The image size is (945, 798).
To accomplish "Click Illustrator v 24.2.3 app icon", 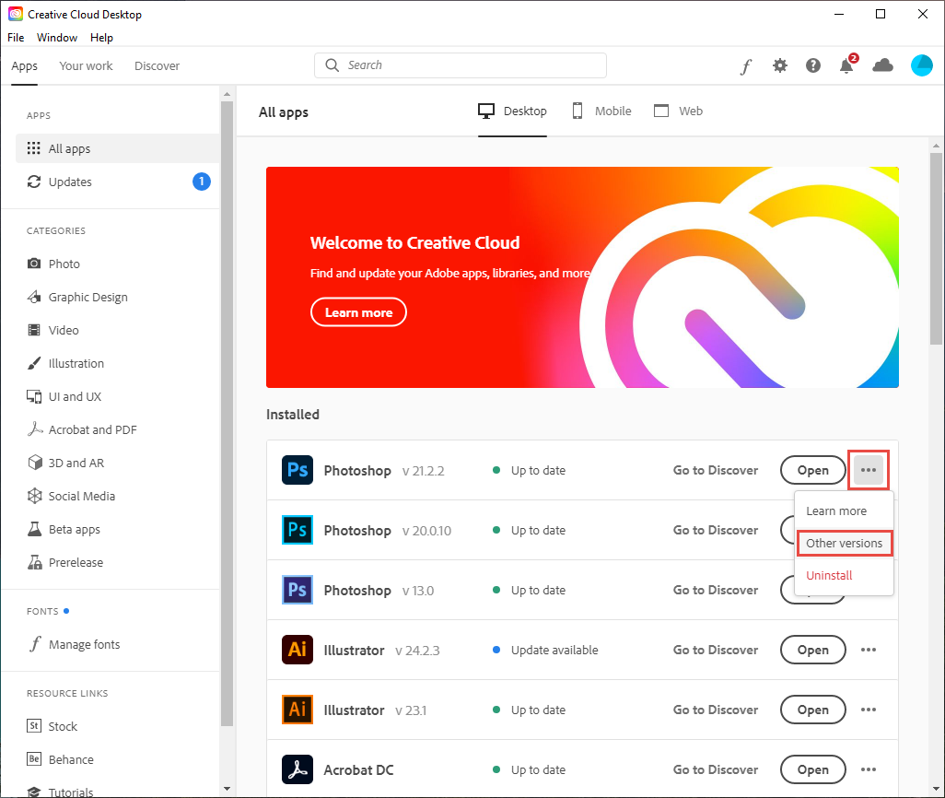I will tap(297, 650).
